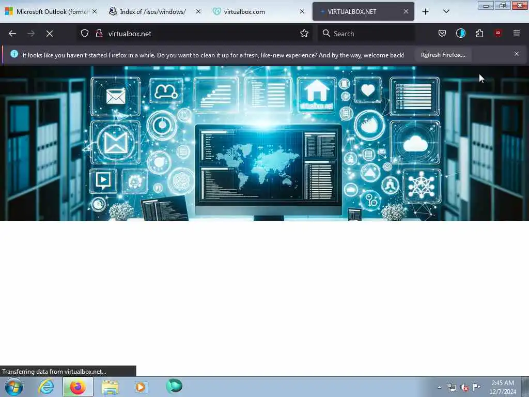Open a new tab with plus button

pyautogui.click(x=426, y=12)
